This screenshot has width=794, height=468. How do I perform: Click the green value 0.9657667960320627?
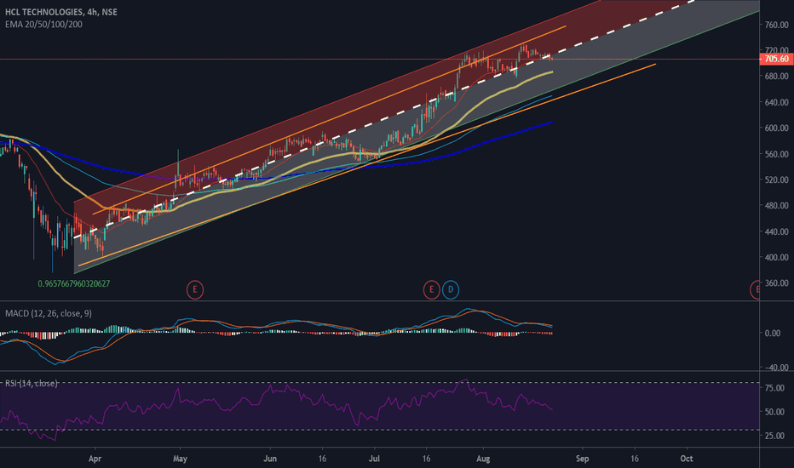point(74,284)
